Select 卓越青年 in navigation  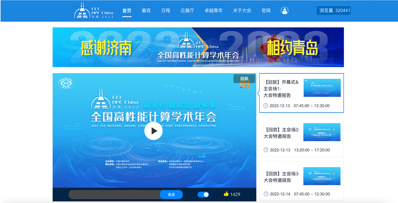[213, 11]
